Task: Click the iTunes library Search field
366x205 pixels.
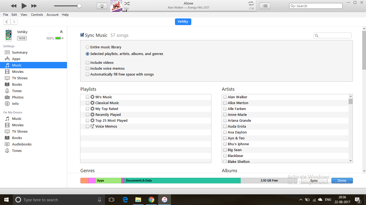Action: (x=316, y=6)
